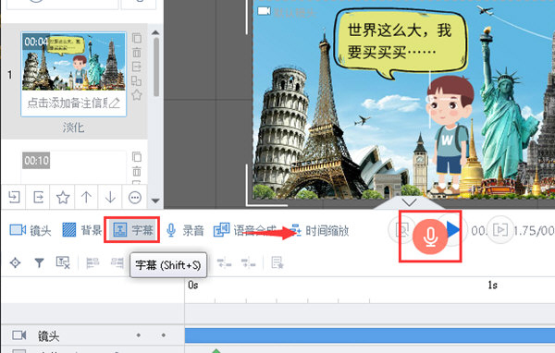Click the export scene icon in bottom bar
Screen dimensions: 555x353
pos(38,197)
